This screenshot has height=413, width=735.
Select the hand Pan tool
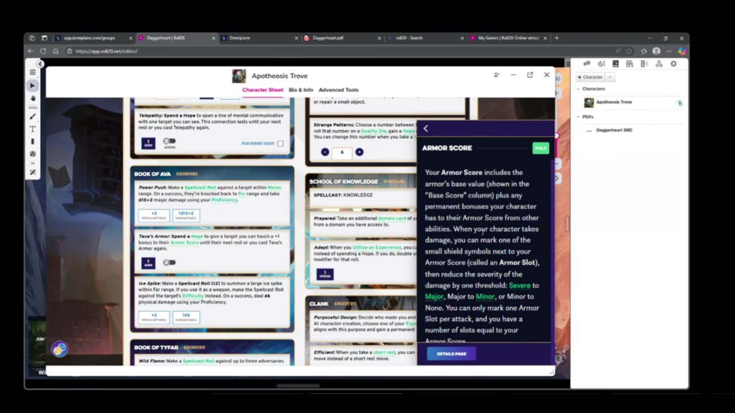[x=33, y=98]
